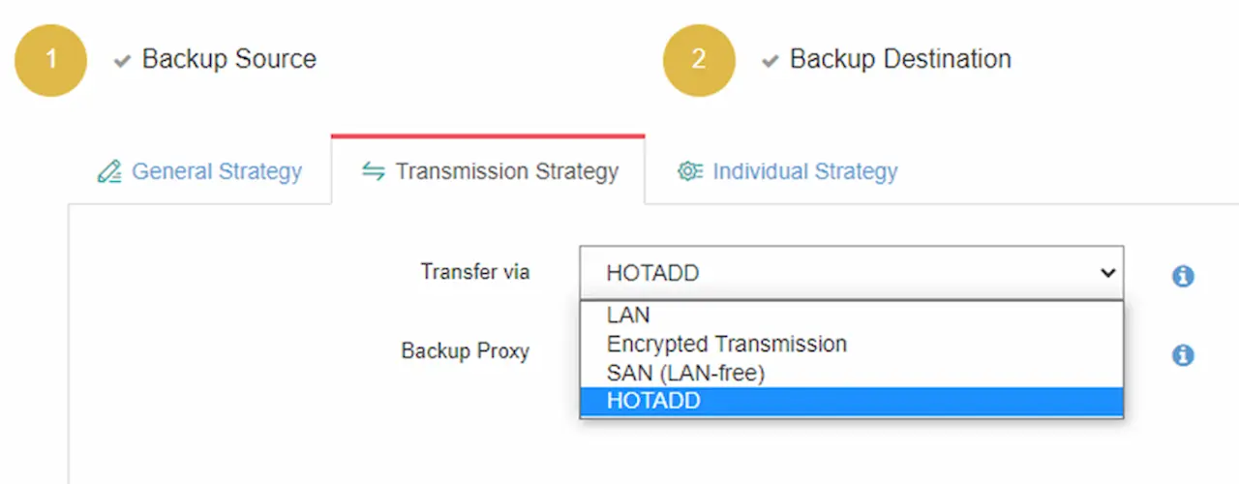The image size is (1239, 484).
Task: Click the checkmark beside Backup Source
Action: pyautogui.click(x=122, y=61)
